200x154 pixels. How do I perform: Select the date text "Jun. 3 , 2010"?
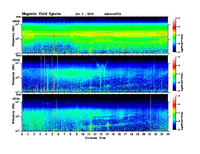(x=84, y=14)
